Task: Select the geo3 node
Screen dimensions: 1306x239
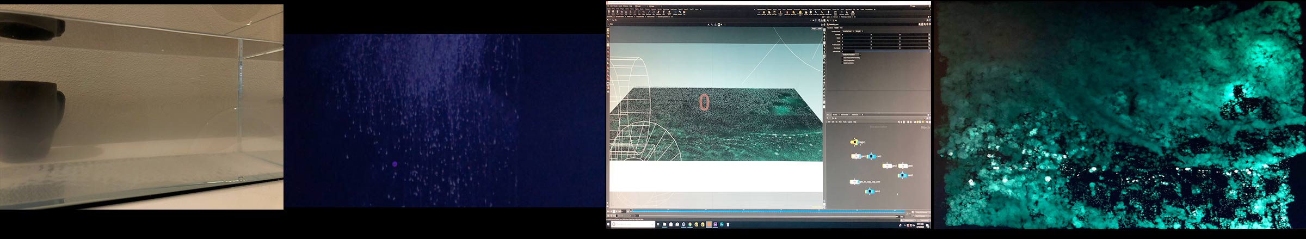Action: 903,166
